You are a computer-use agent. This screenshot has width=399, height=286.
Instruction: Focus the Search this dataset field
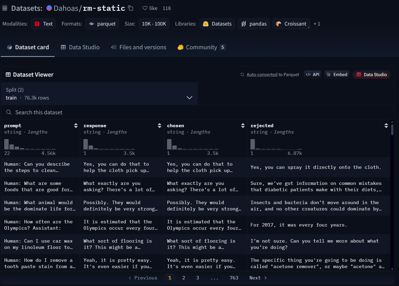[106, 112]
